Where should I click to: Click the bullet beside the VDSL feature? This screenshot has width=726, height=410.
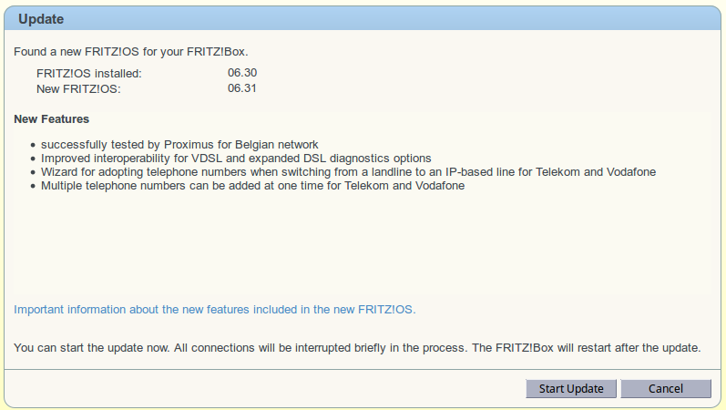click(x=33, y=159)
